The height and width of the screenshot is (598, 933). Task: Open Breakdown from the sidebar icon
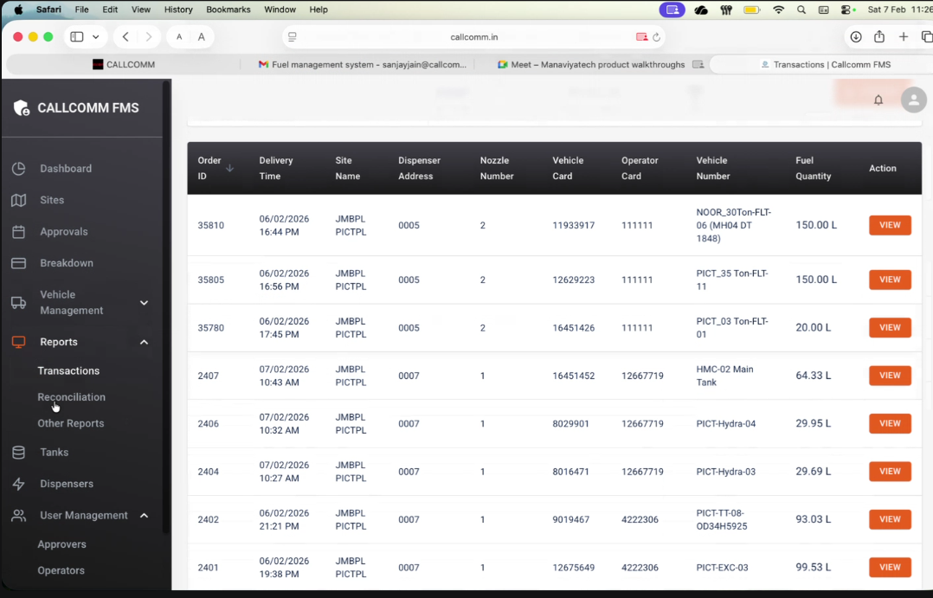coord(19,263)
